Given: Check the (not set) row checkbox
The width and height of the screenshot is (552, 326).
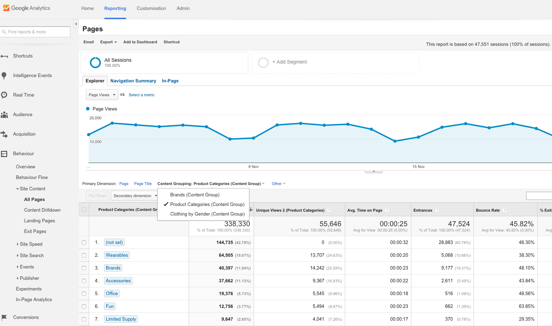Looking at the screenshot, I should [x=84, y=243].
